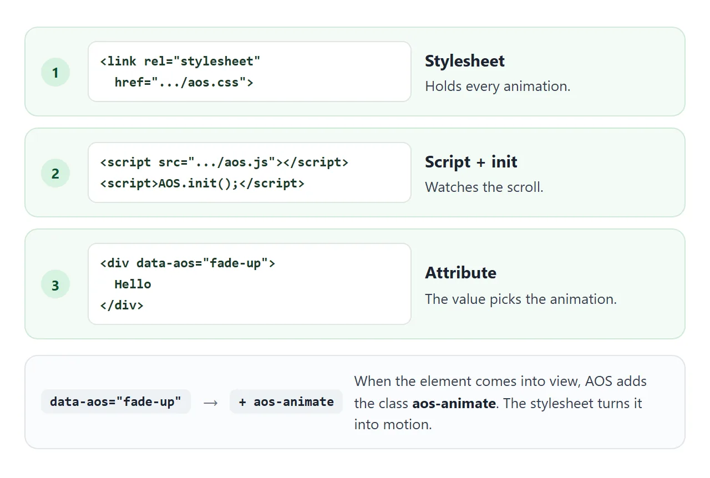Click the "+ aos-animate" code chip
The image size is (710, 478).
[286, 401]
